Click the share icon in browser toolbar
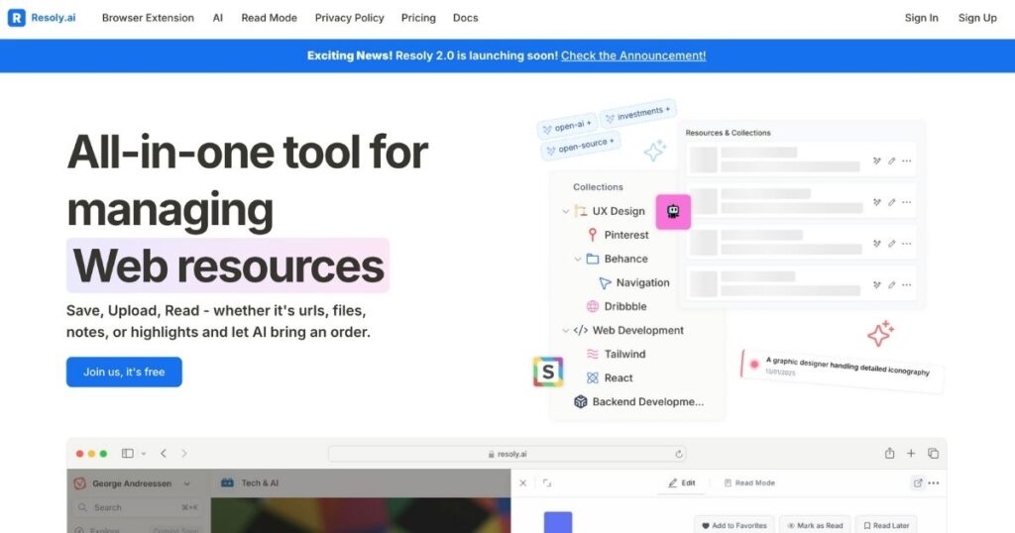The height and width of the screenshot is (533, 1015). click(x=889, y=454)
